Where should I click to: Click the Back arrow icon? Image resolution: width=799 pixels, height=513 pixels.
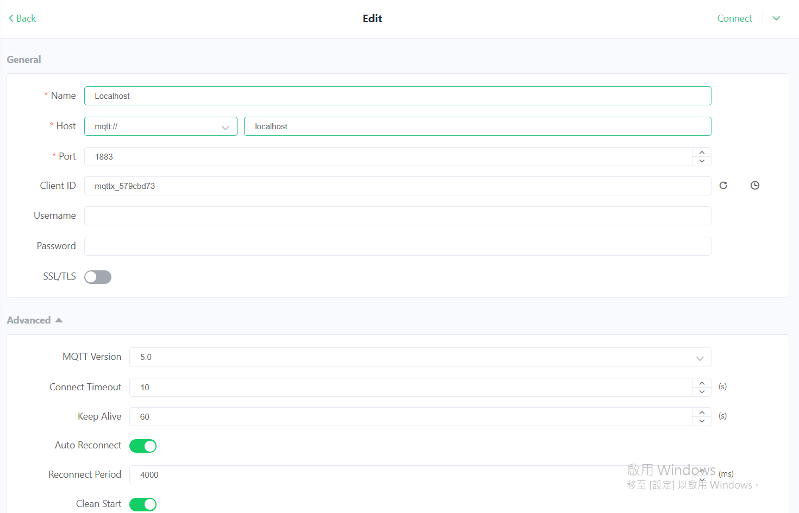click(x=11, y=18)
